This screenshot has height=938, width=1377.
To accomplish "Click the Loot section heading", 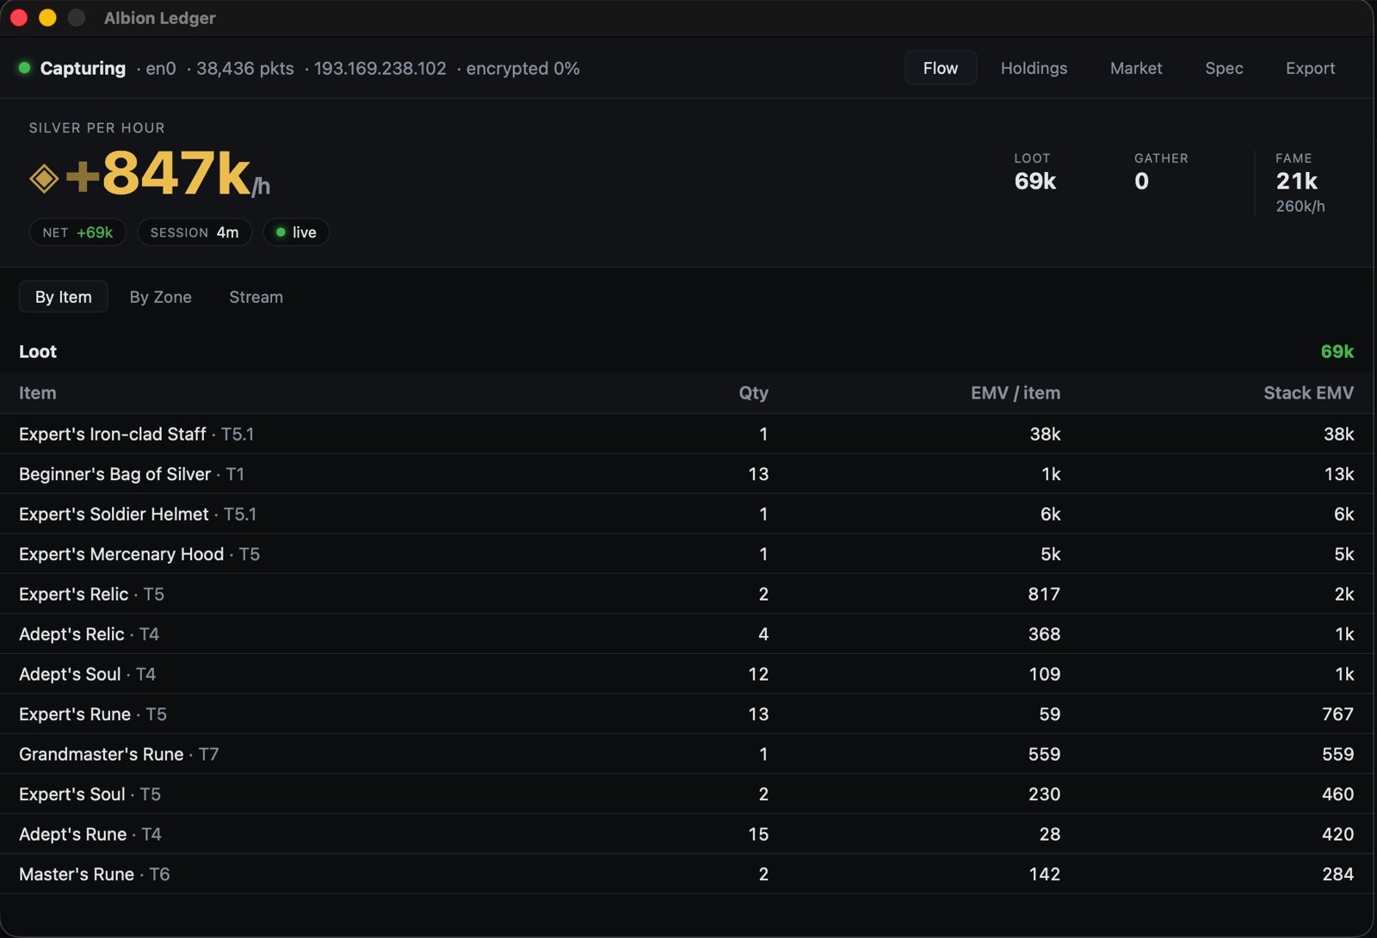I will (x=38, y=351).
